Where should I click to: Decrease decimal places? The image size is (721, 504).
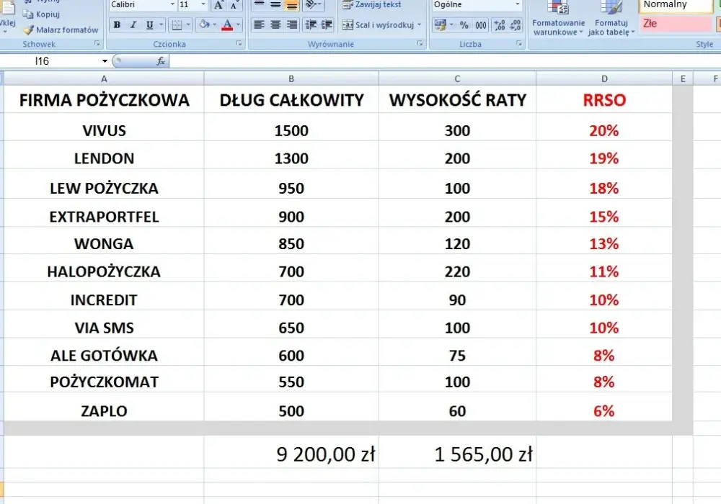[x=516, y=24]
